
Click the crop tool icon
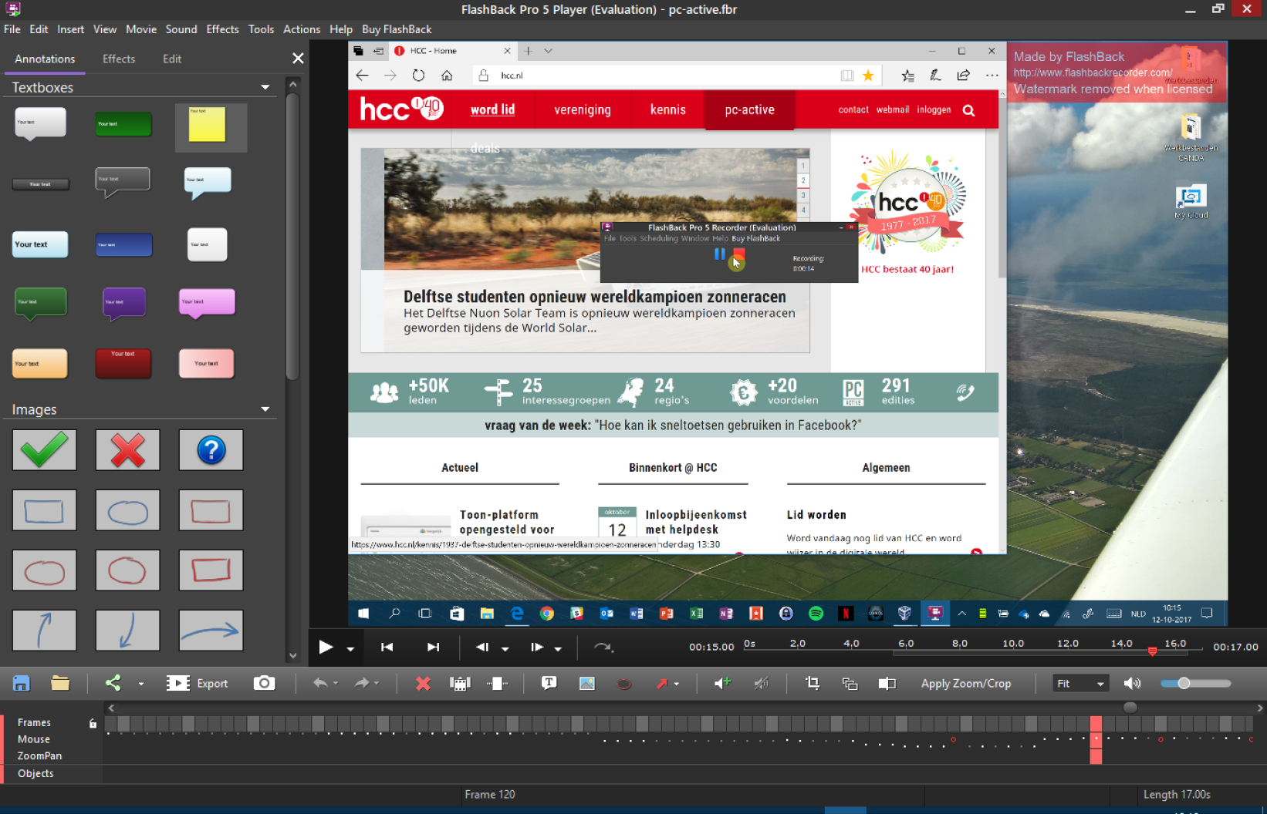click(x=813, y=683)
